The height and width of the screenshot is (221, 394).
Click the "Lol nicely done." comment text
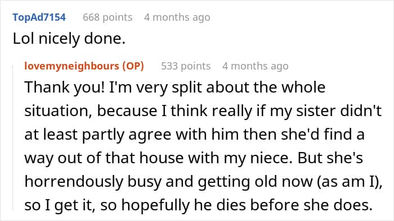click(x=69, y=39)
